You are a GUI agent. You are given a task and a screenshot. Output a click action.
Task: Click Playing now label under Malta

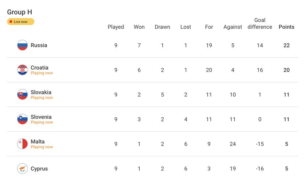coord(42,147)
